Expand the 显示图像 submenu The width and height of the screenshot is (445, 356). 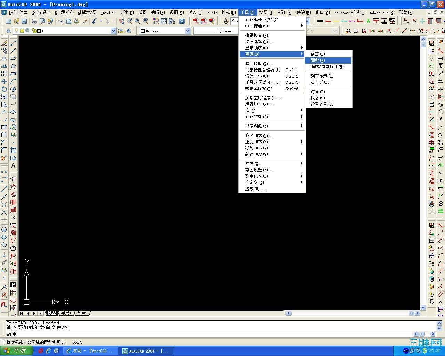point(272,126)
